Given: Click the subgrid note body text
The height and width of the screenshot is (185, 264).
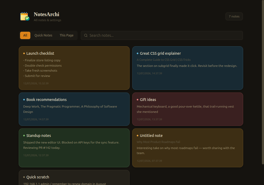Looking at the screenshot, I should 187,66.
